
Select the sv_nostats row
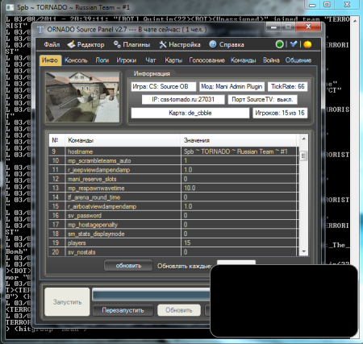coord(173,252)
